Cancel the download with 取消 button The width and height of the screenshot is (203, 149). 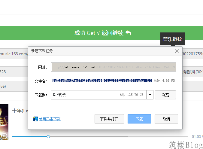[166, 119]
